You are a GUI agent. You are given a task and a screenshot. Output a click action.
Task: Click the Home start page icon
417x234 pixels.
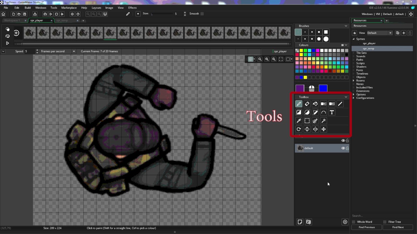3,14
